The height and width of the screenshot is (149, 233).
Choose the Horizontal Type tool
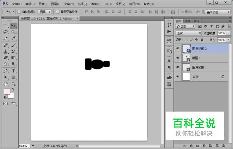tap(13, 71)
